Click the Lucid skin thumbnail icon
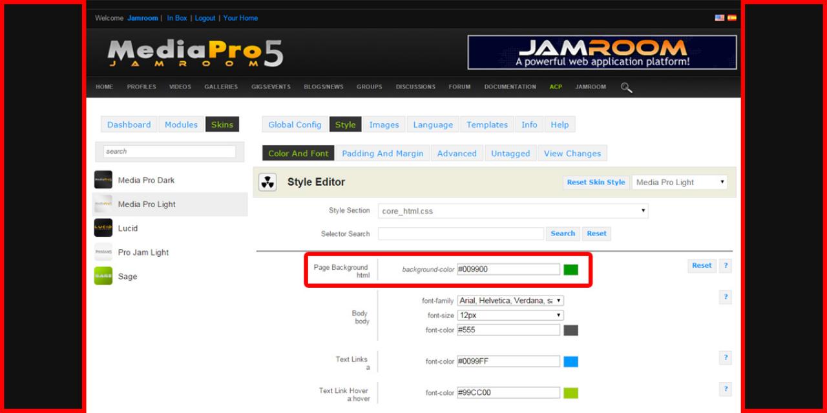The height and width of the screenshot is (413, 827). coord(103,228)
